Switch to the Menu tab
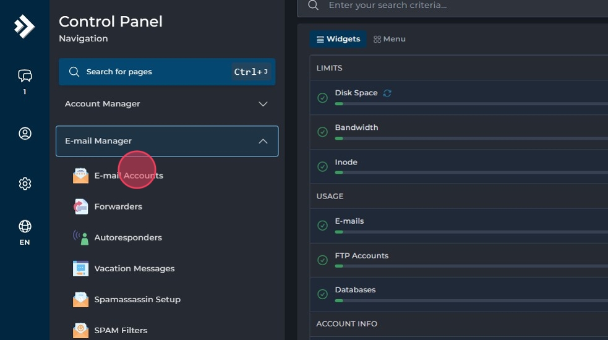 pos(390,39)
